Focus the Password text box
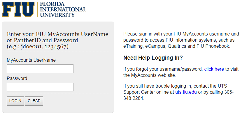The image size is (242, 117). 40,87
